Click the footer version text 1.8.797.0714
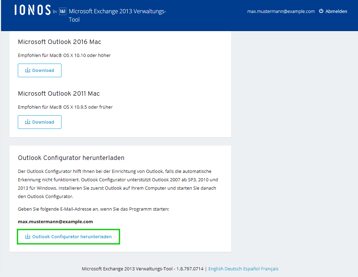This screenshot has height=277, width=358. coord(190,269)
